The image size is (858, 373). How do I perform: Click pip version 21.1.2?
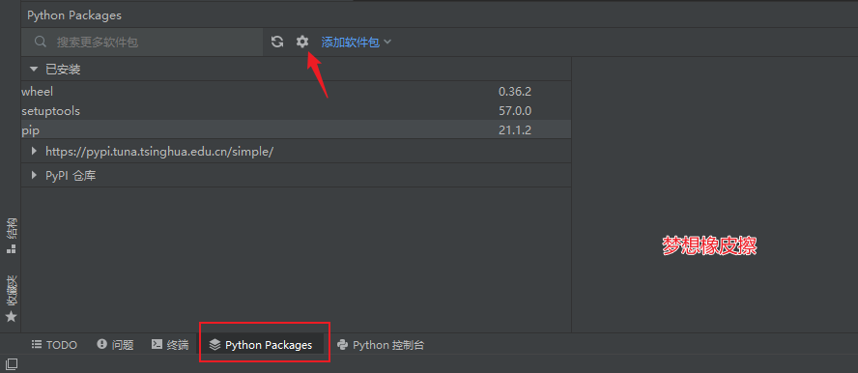pos(515,130)
